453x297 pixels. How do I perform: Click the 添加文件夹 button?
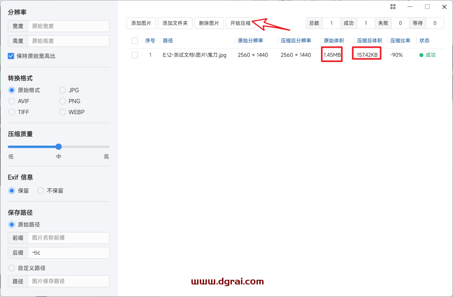coord(175,23)
